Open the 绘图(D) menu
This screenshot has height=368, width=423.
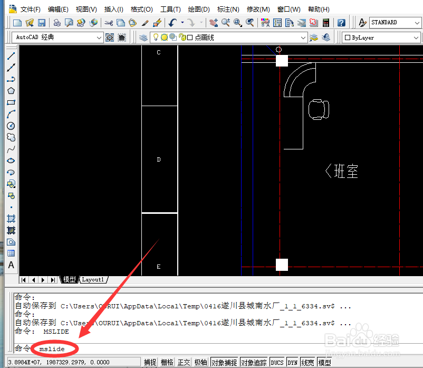tap(199, 10)
